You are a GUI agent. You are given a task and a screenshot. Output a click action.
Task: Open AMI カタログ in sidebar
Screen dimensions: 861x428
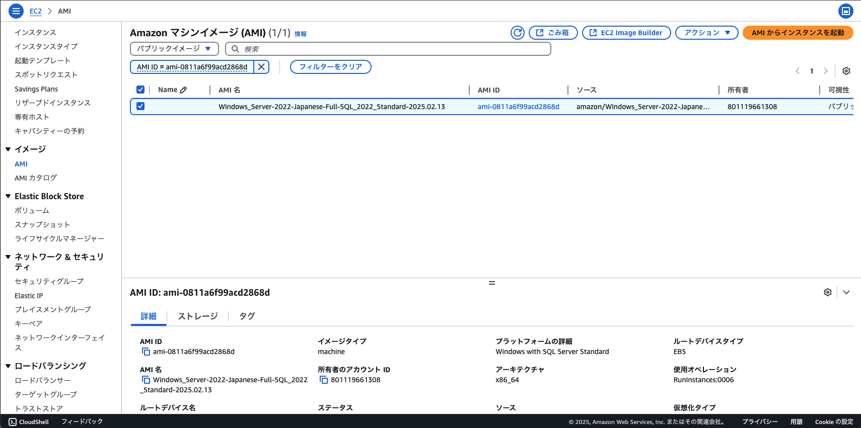pyautogui.click(x=36, y=178)
